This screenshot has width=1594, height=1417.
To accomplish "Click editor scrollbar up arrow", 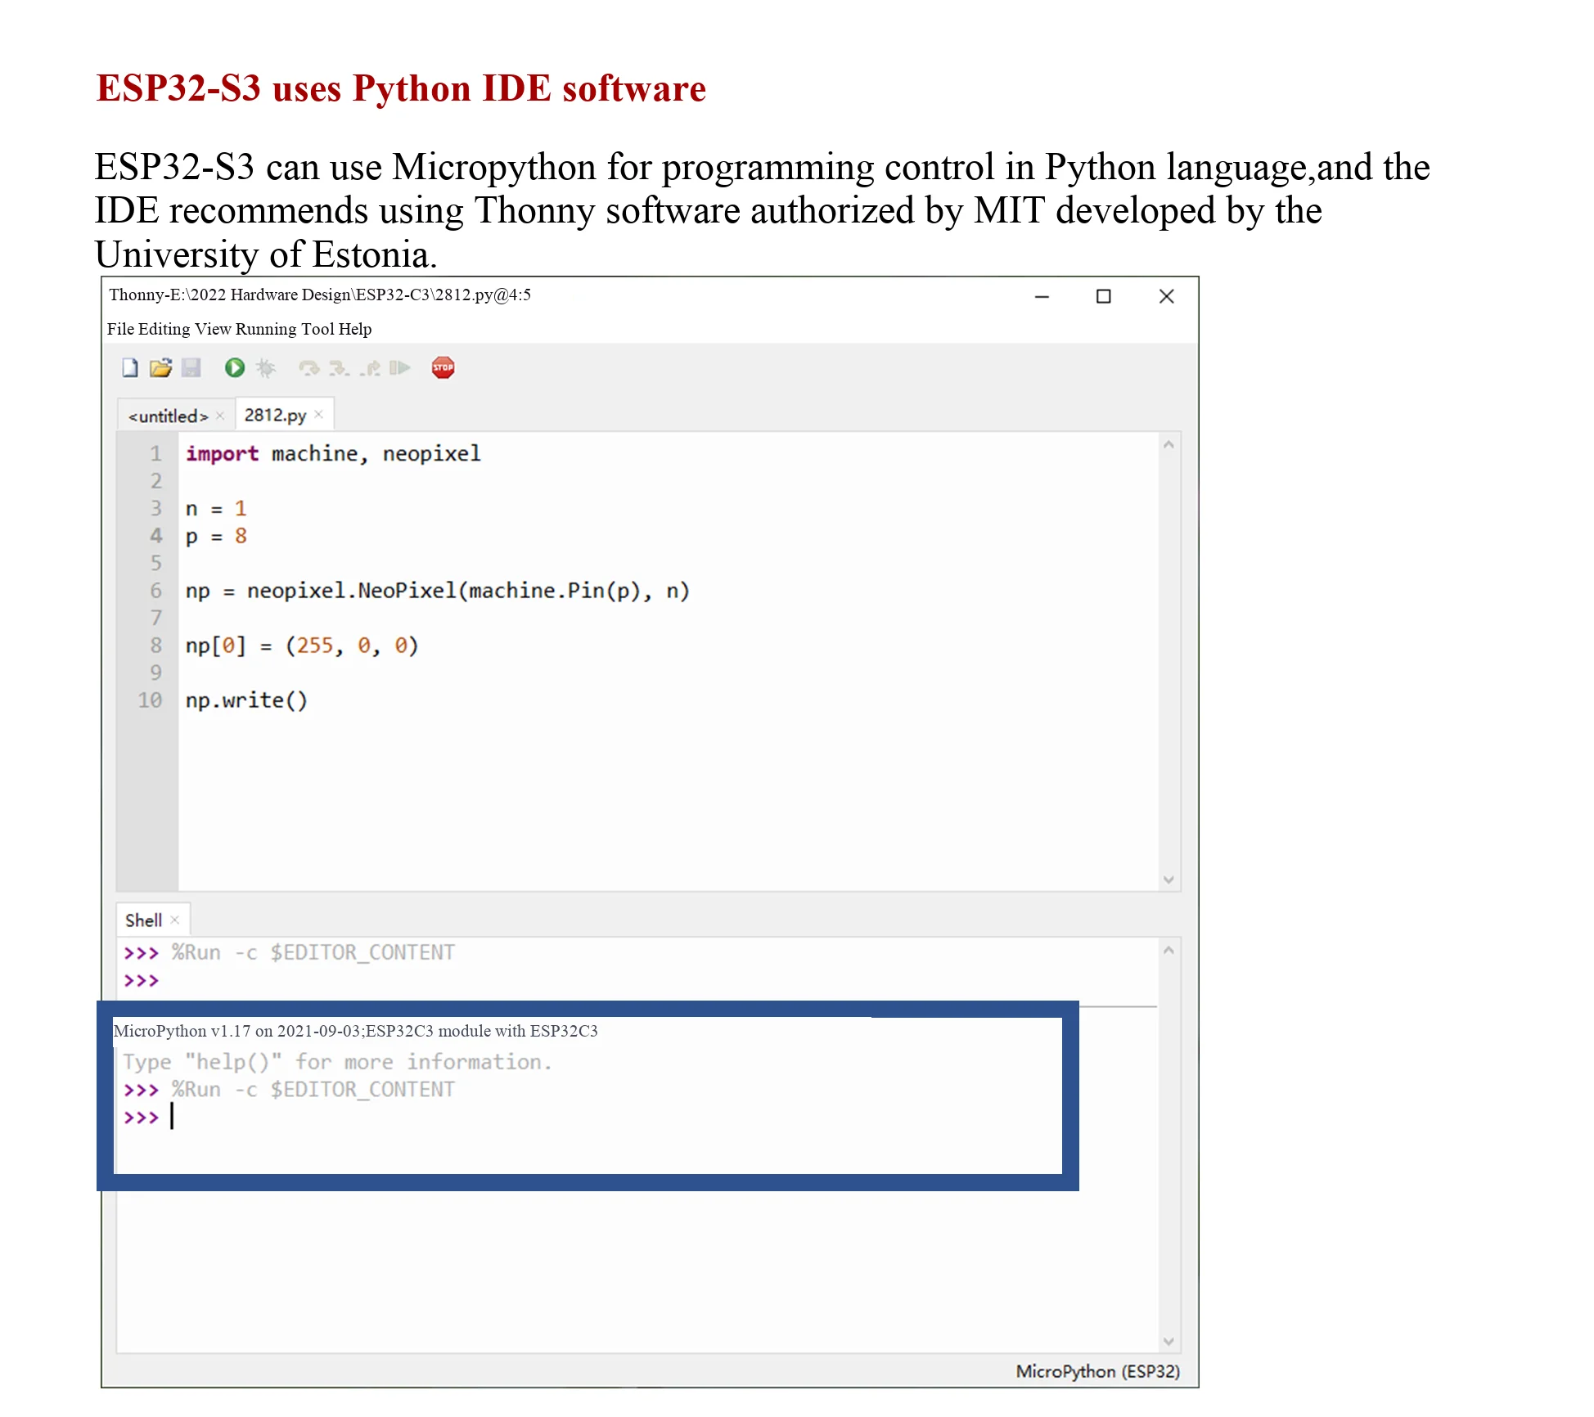I will tap(1169, 445).
